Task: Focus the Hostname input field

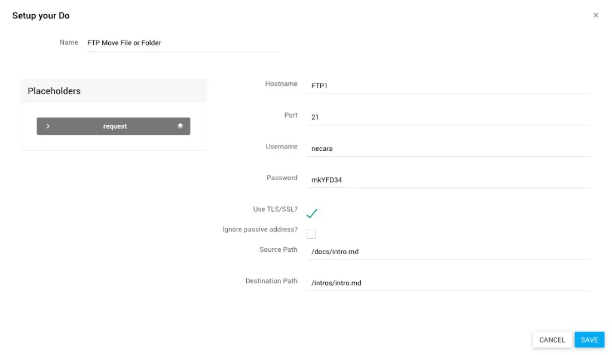Action: tap(450, 86)
